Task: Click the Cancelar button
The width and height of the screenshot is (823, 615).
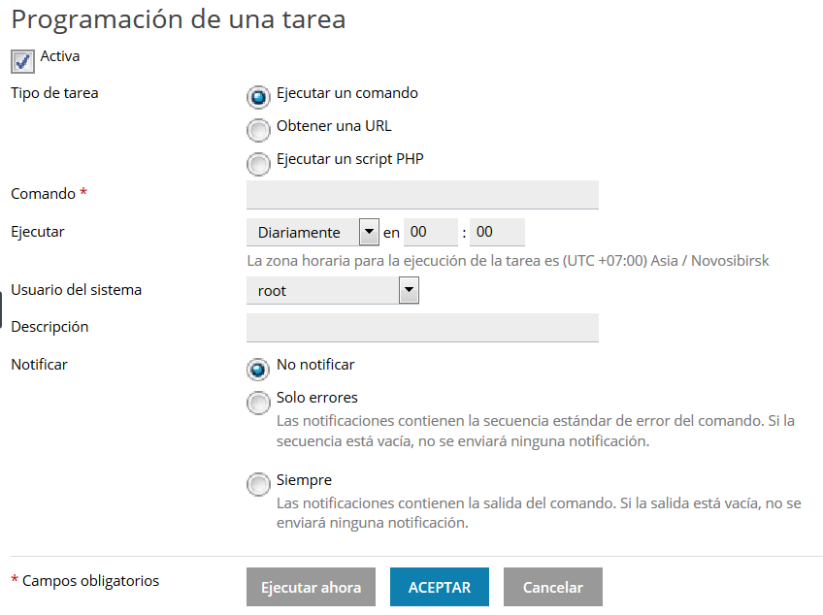Action: click(x=552, y=587)
